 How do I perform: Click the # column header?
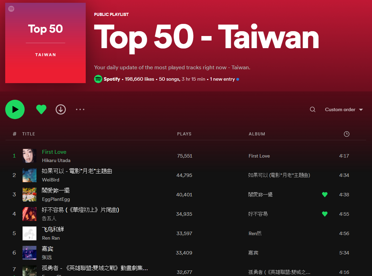pyautogui.click(x=15, y=134)
